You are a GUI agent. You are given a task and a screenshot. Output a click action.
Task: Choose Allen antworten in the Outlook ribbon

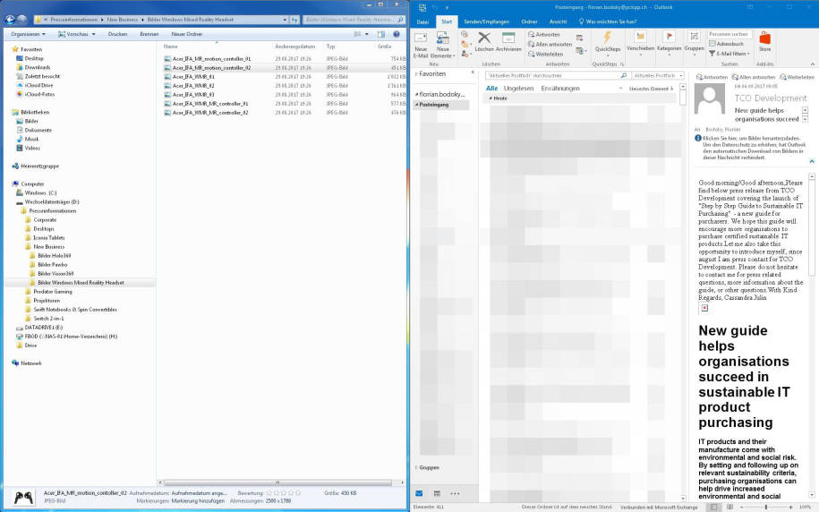(550, 45)
